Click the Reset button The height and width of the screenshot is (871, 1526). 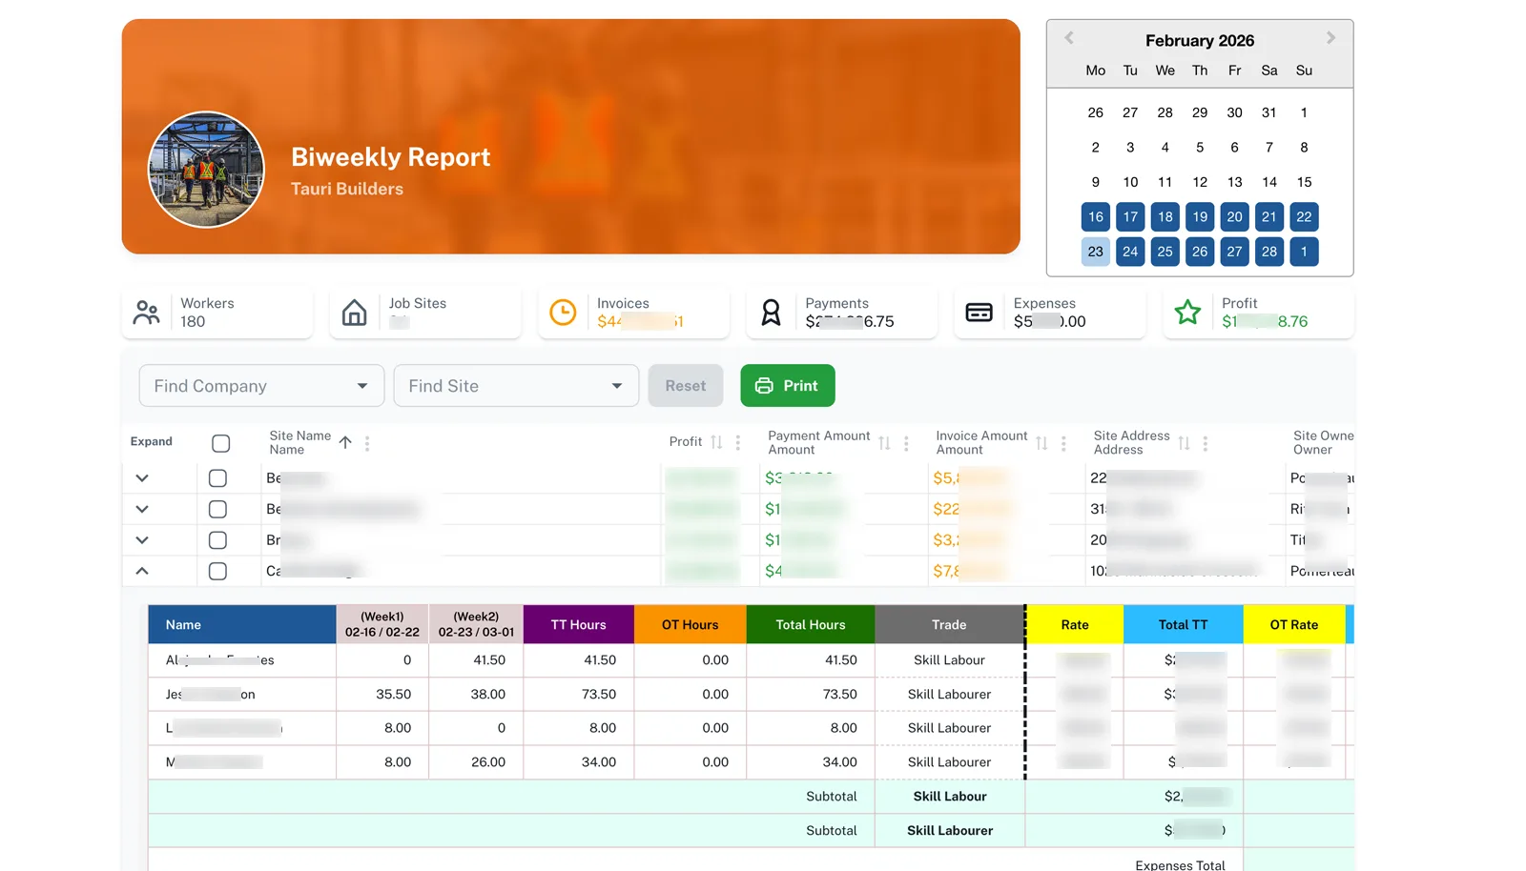(x=685, y=386)
